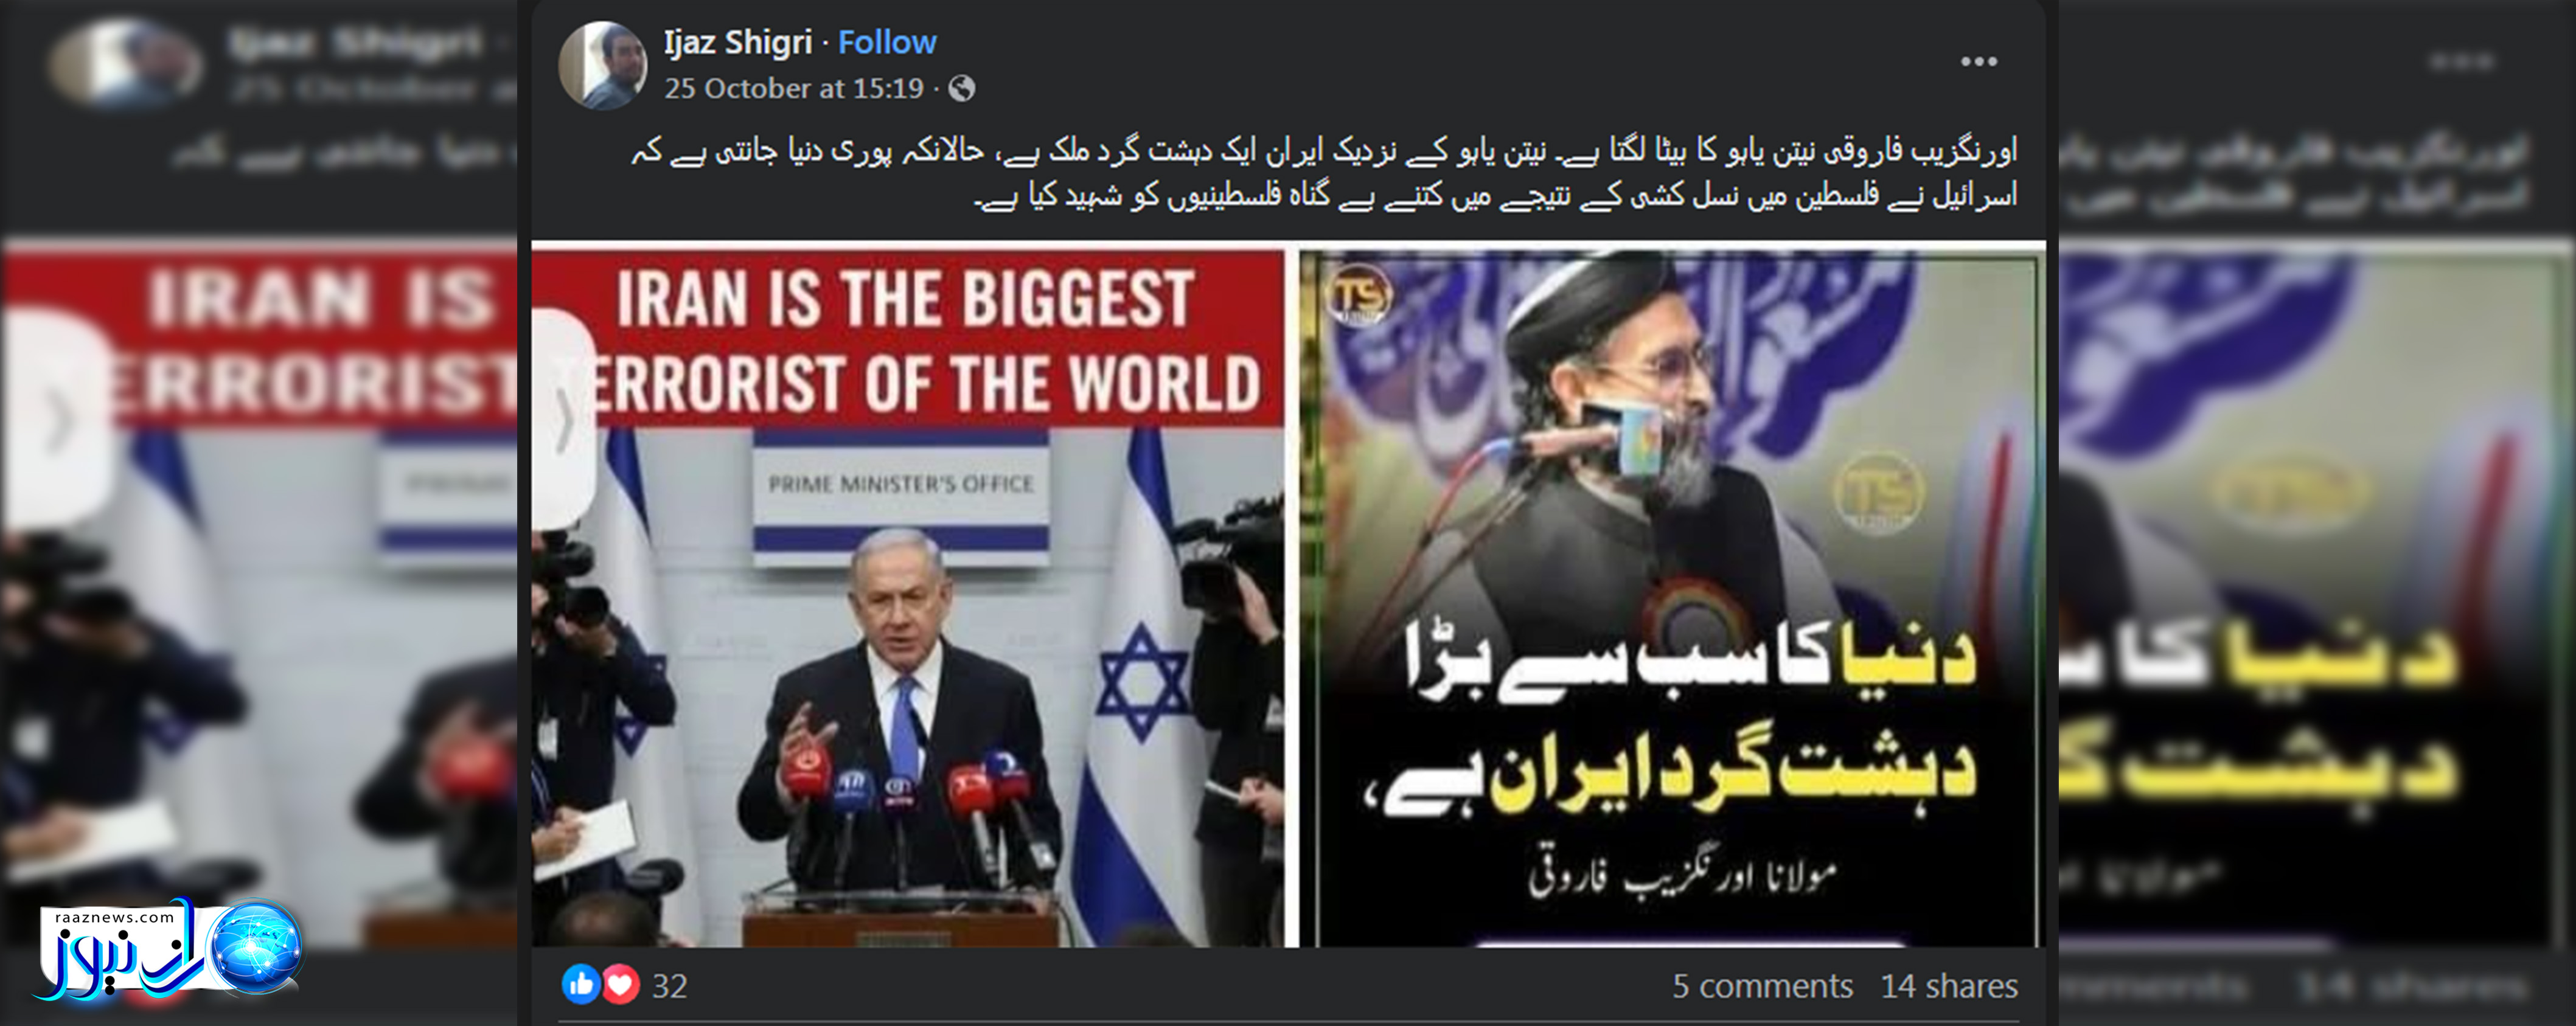Open the three-dots post options menu
The height and width of the screenshot is (1026, 2576).
1978,62
